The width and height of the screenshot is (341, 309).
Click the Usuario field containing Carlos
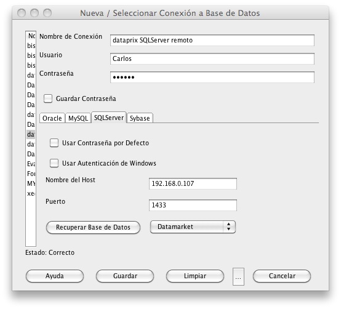(212, 58)
